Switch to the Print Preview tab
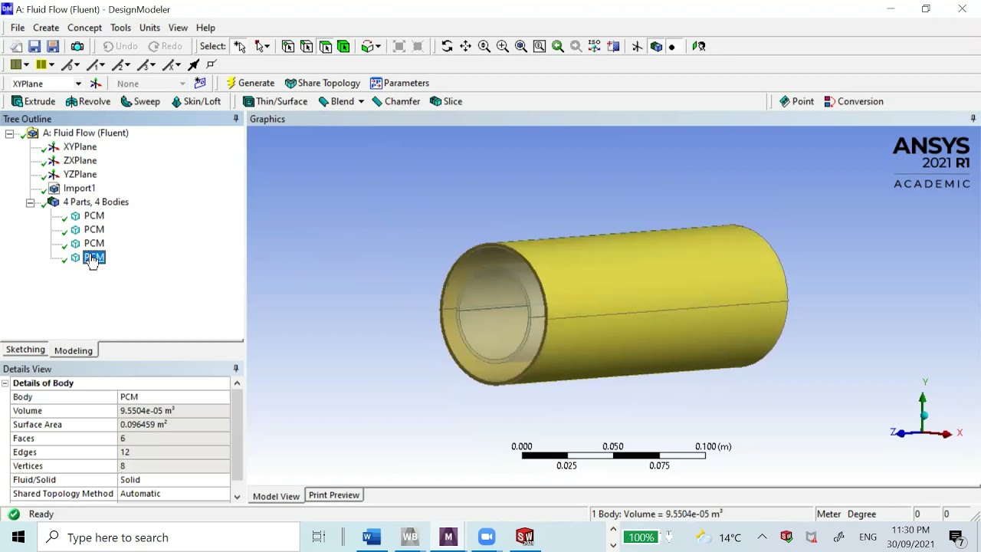 [x=333, y=495]
